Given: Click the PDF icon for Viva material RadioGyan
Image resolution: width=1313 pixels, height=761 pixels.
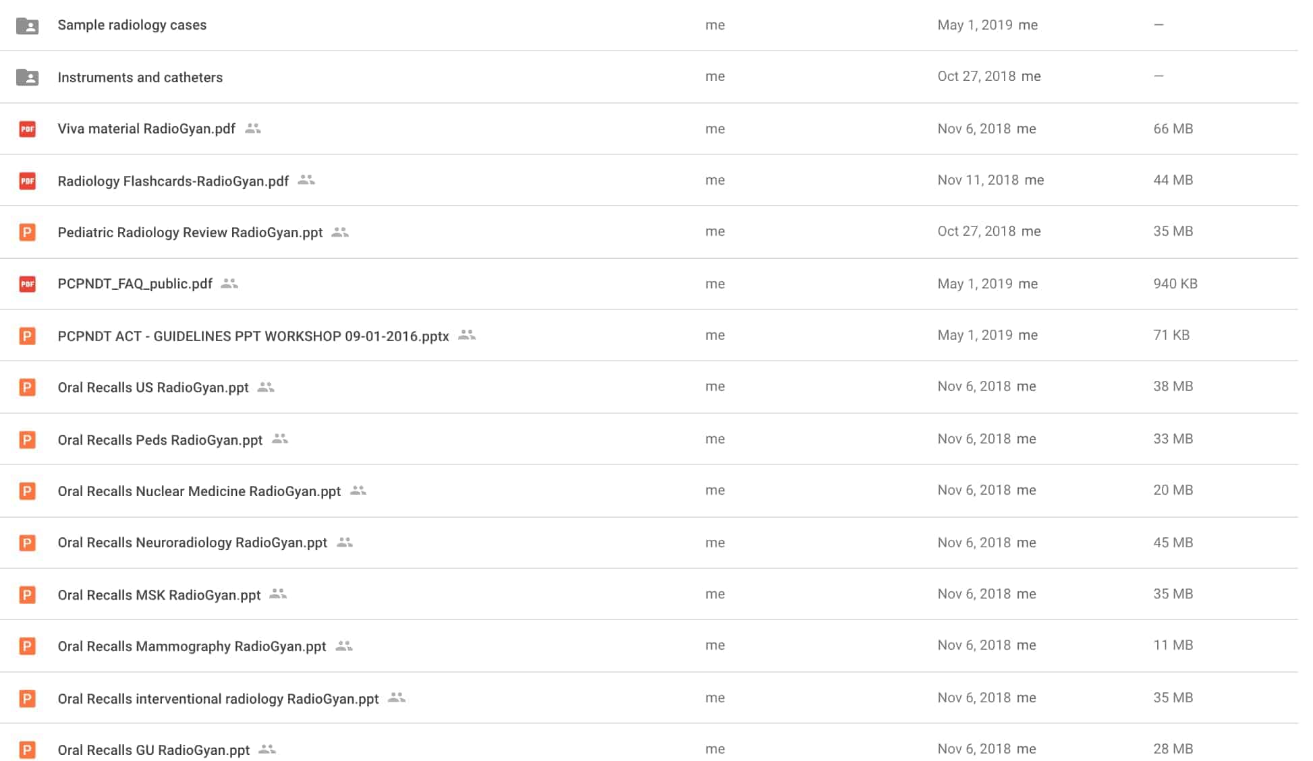Looking at the screenshot, I should (x=27, y=129).
